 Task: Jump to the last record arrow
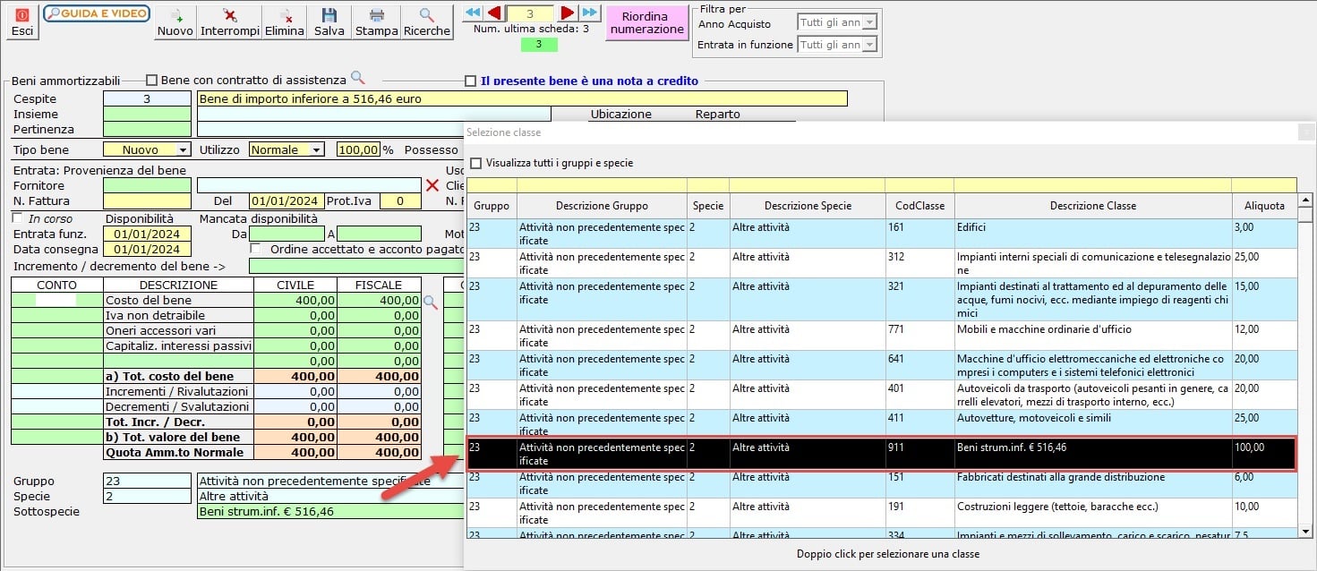click(589, 13)
